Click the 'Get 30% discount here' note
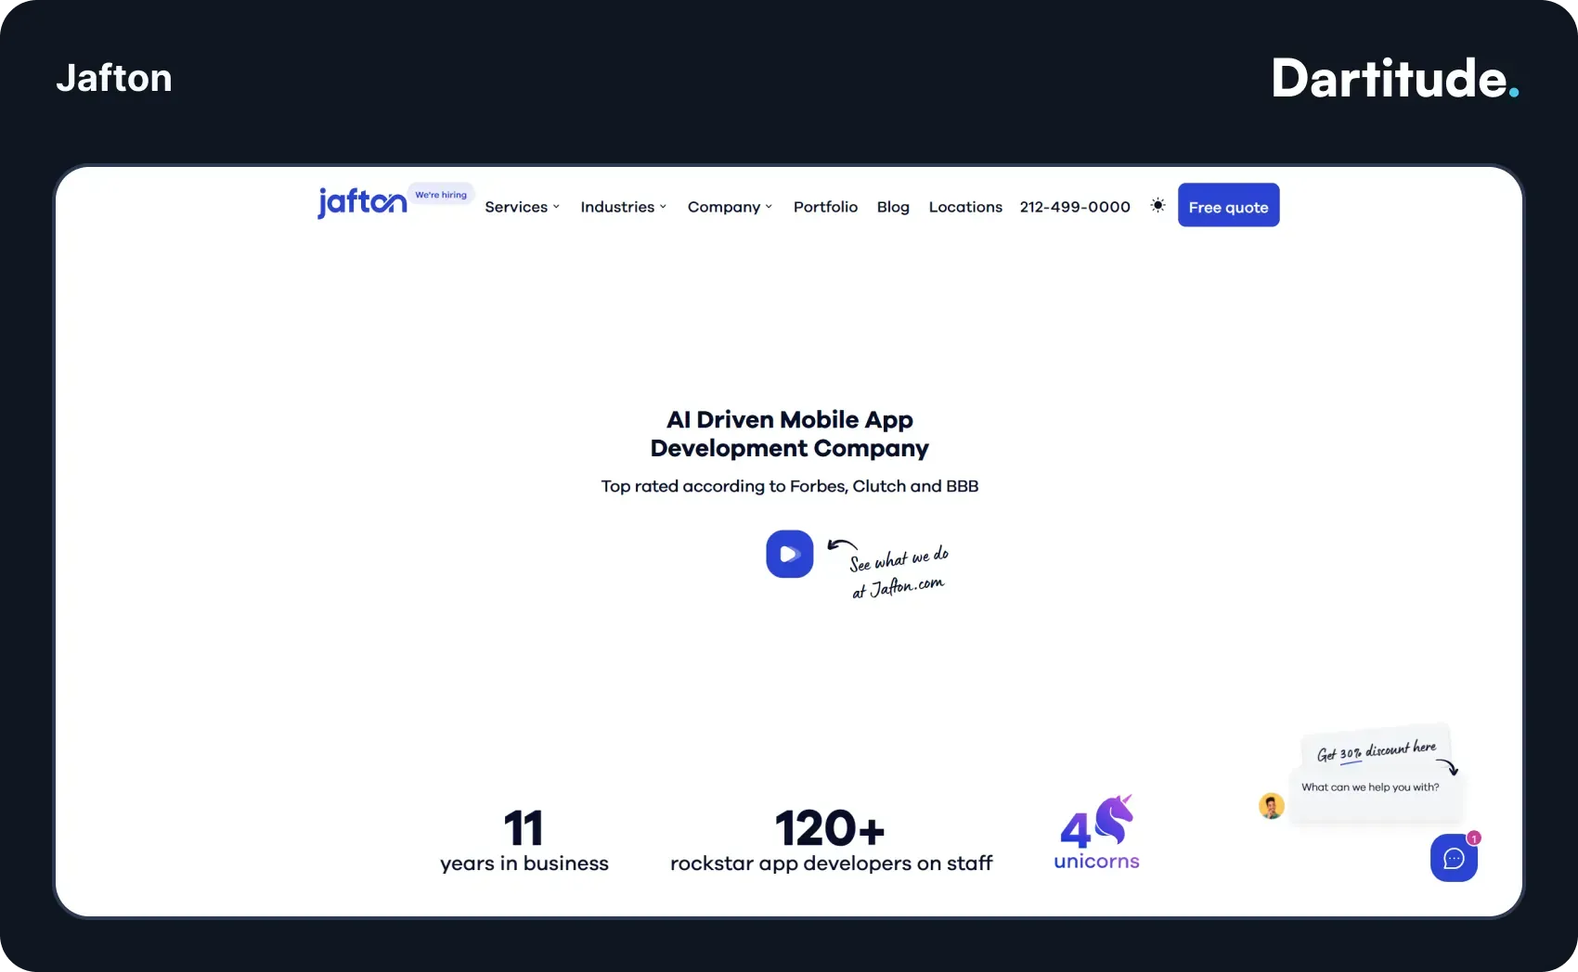This screenshot has width=1578, height=972. tap(1377, 750)
